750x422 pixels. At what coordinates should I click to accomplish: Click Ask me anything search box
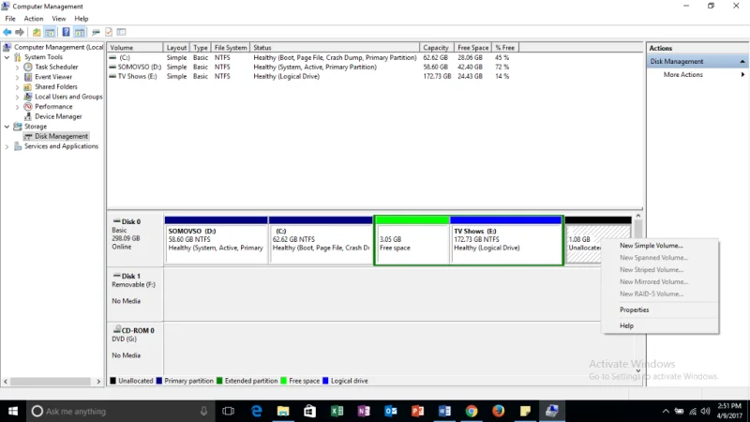(120, 411)
